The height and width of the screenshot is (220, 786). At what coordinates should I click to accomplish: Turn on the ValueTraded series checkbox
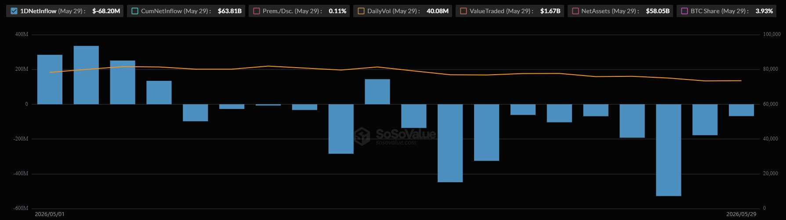coord(464,11)
